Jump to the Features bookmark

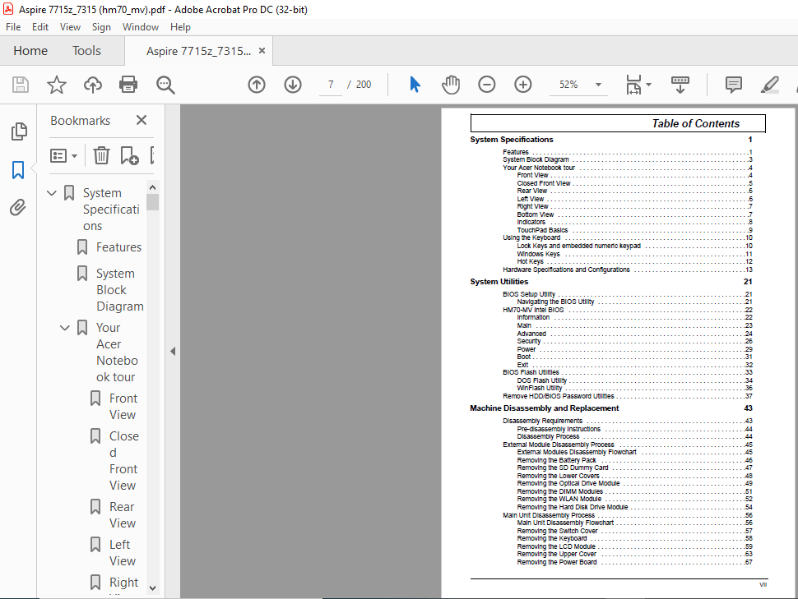[118, 247]
